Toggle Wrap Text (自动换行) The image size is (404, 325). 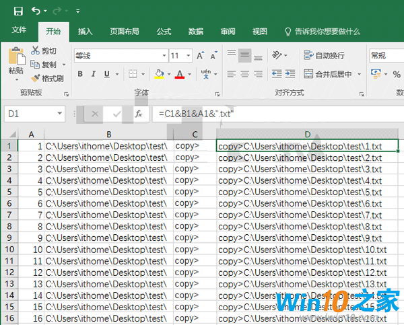tap(324, 55)
